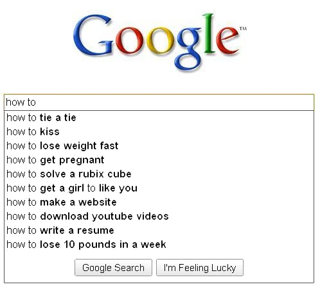
Task: Select "how to make a website" suggestion
Action: point(159,202)
